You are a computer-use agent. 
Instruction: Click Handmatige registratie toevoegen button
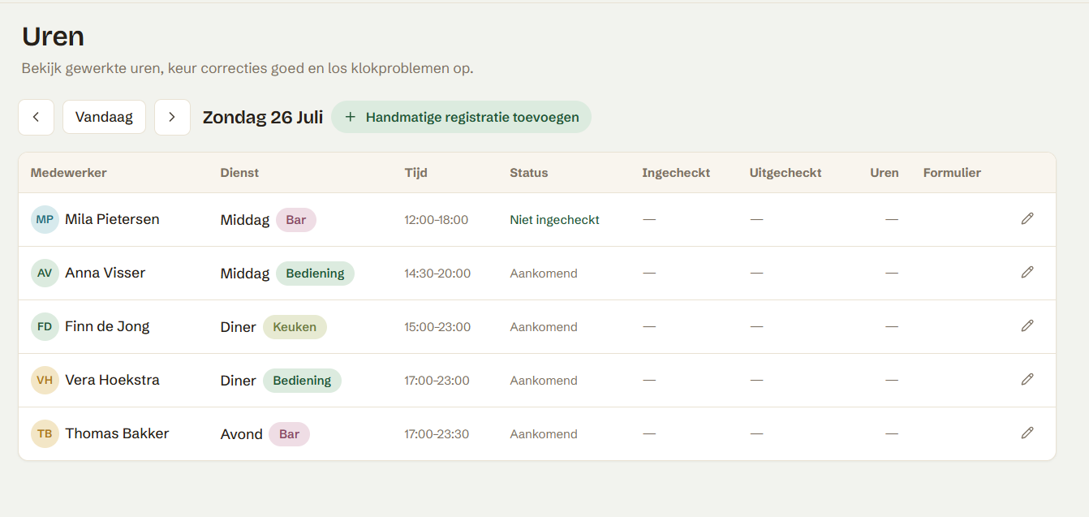coord(461,117)
